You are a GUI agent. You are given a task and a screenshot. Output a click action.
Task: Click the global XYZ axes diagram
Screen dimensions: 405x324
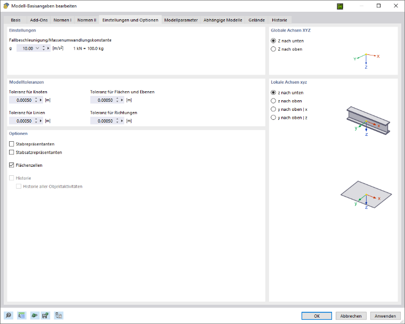coord(367,61)
